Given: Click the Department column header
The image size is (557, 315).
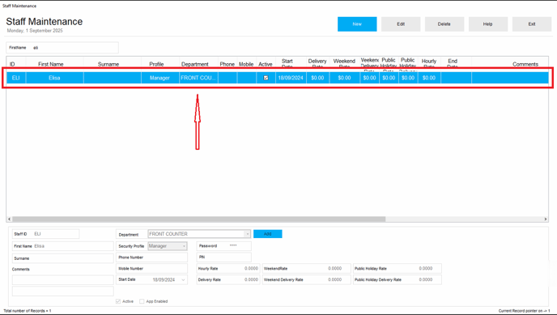Looking at the screenshot, I should [x=195, y=64].
